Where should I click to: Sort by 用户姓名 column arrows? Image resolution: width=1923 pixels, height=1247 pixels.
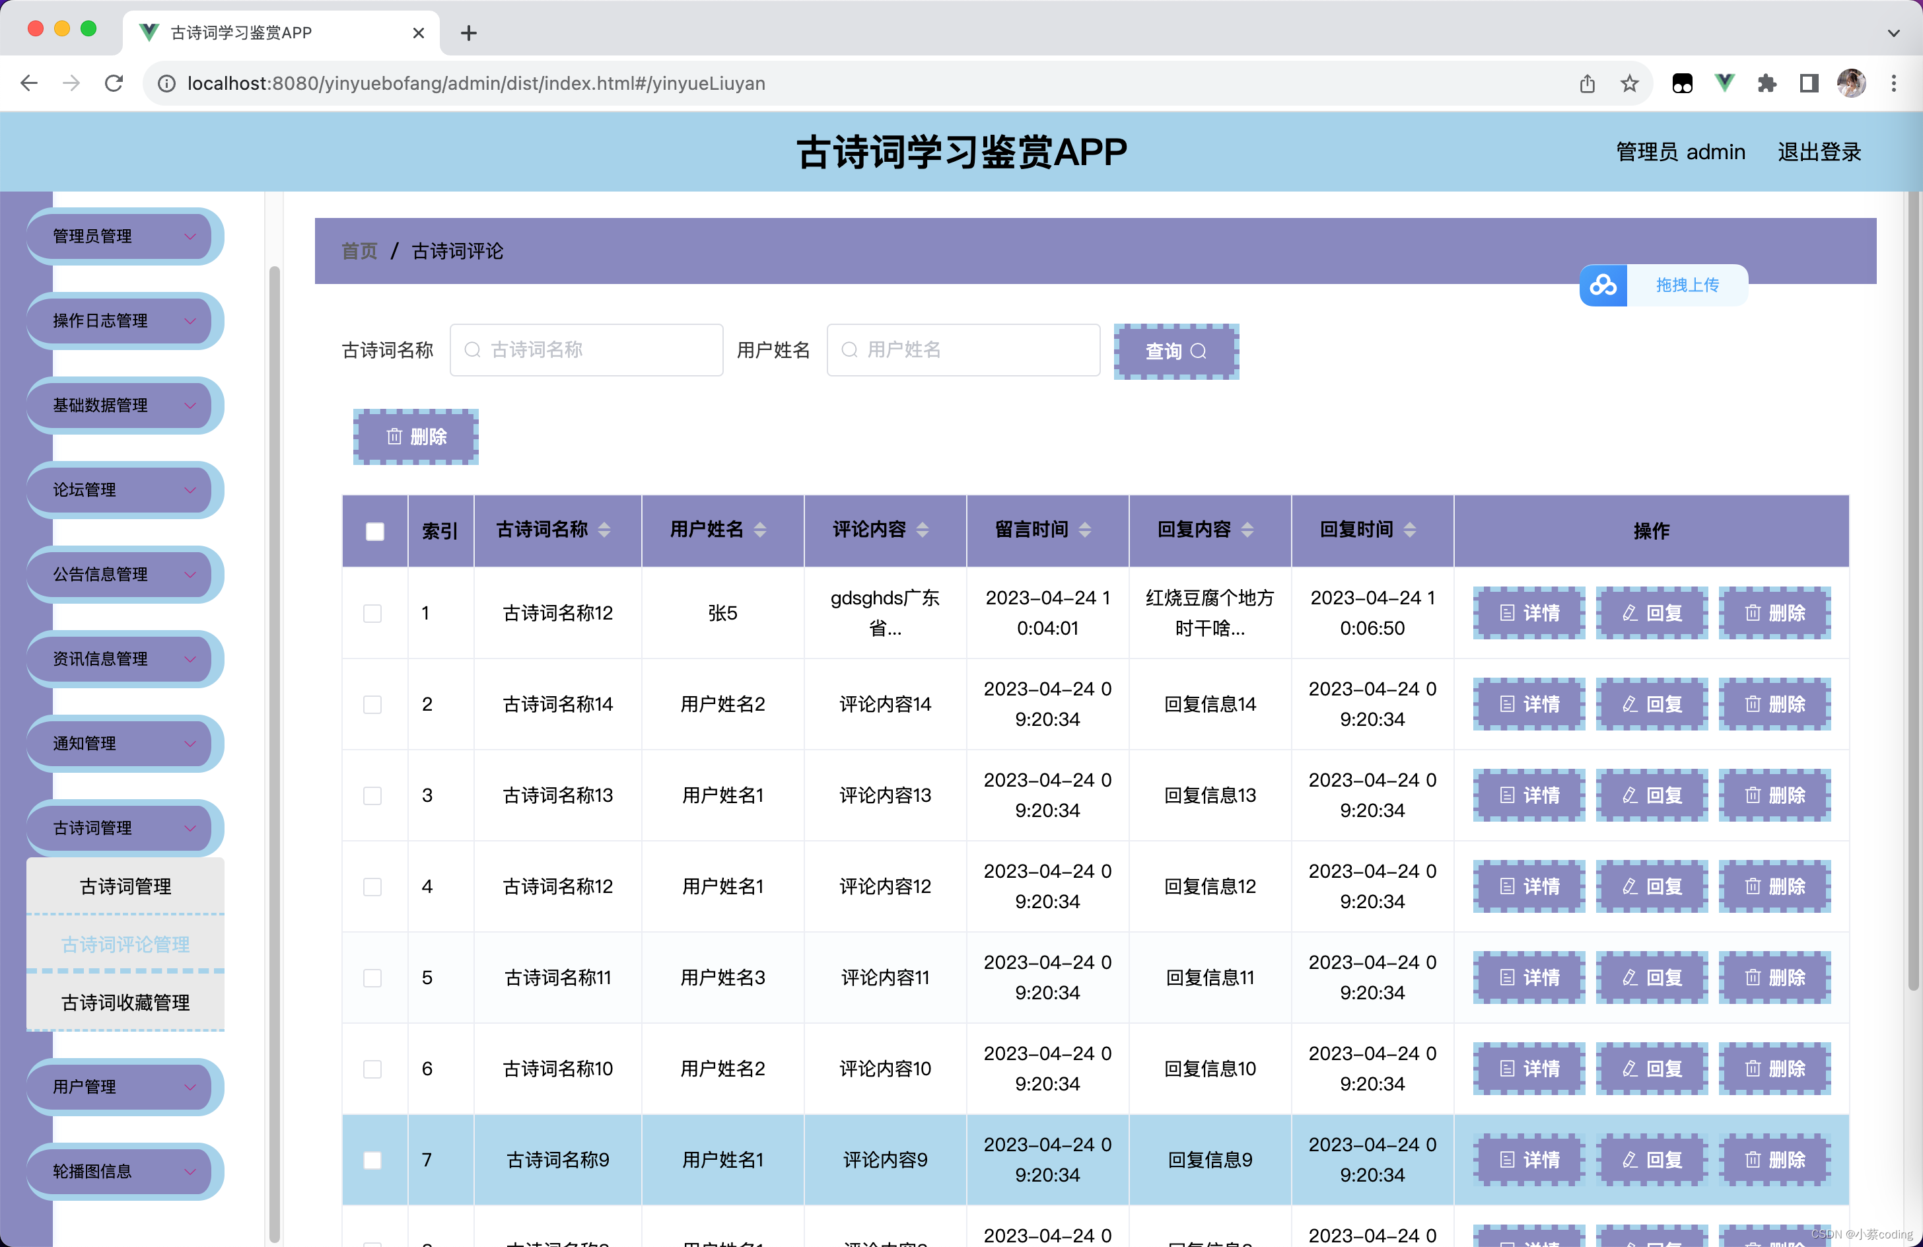[759, 530]
